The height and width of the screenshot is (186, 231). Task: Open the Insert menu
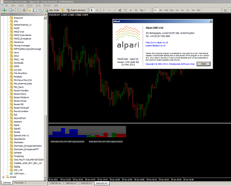[x=21, y=6]
